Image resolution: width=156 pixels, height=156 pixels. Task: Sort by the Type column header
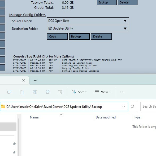[137, 117]
